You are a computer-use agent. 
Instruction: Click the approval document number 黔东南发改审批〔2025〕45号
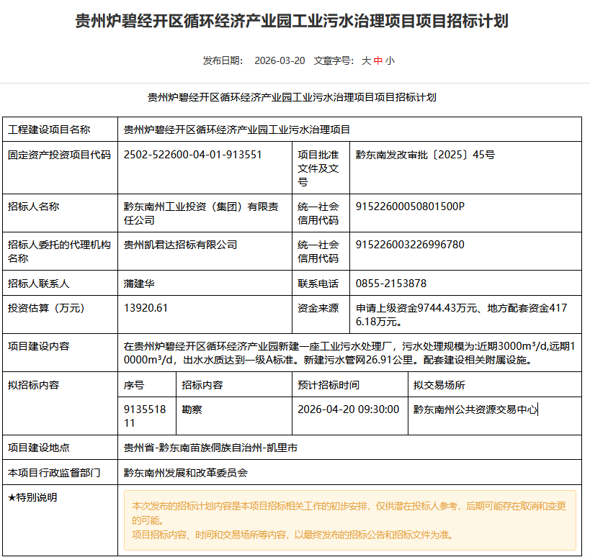coord(425,155)
